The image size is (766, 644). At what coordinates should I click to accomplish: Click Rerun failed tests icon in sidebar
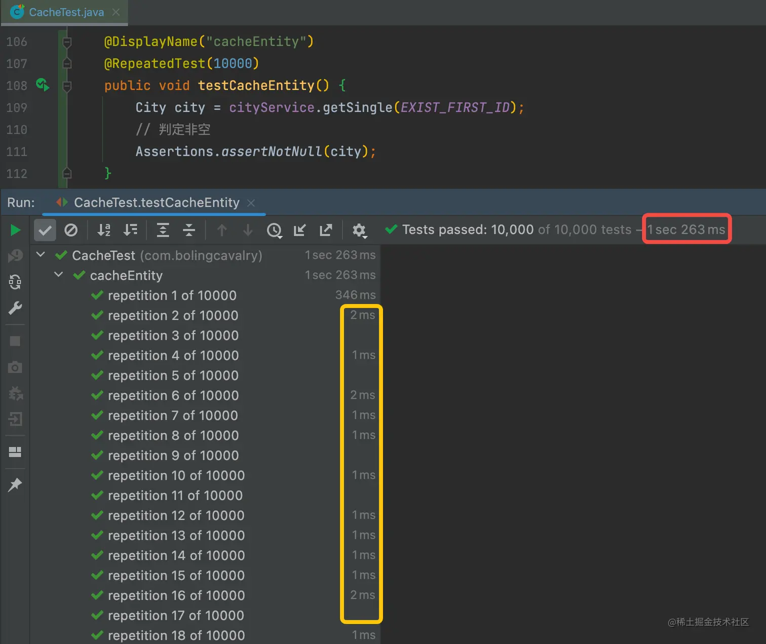coord(15,256)
